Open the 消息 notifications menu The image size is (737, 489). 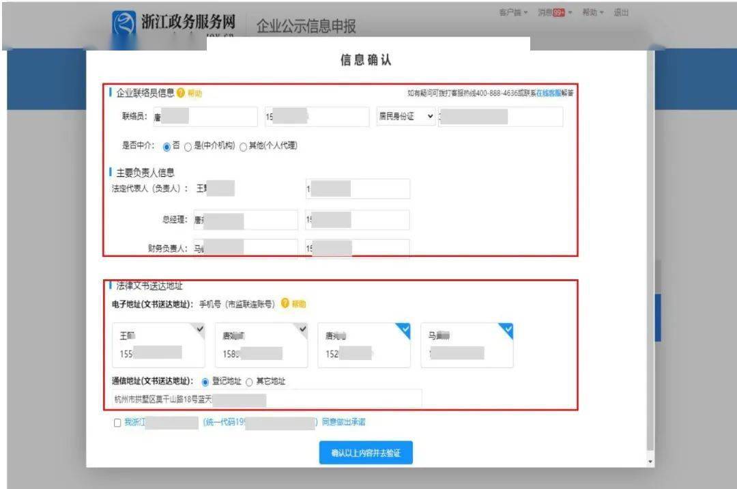[555, 13]
